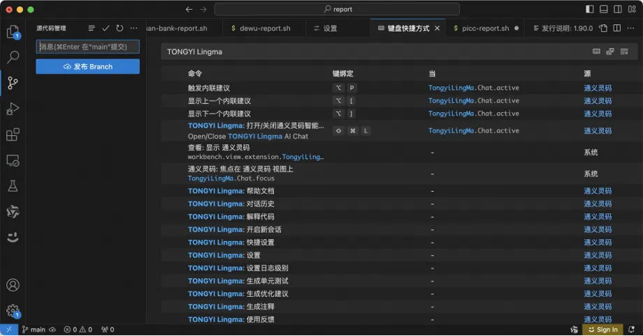Go forward with navigation arrow
This screenshot has height=336, width=643.
coord(203,9)
